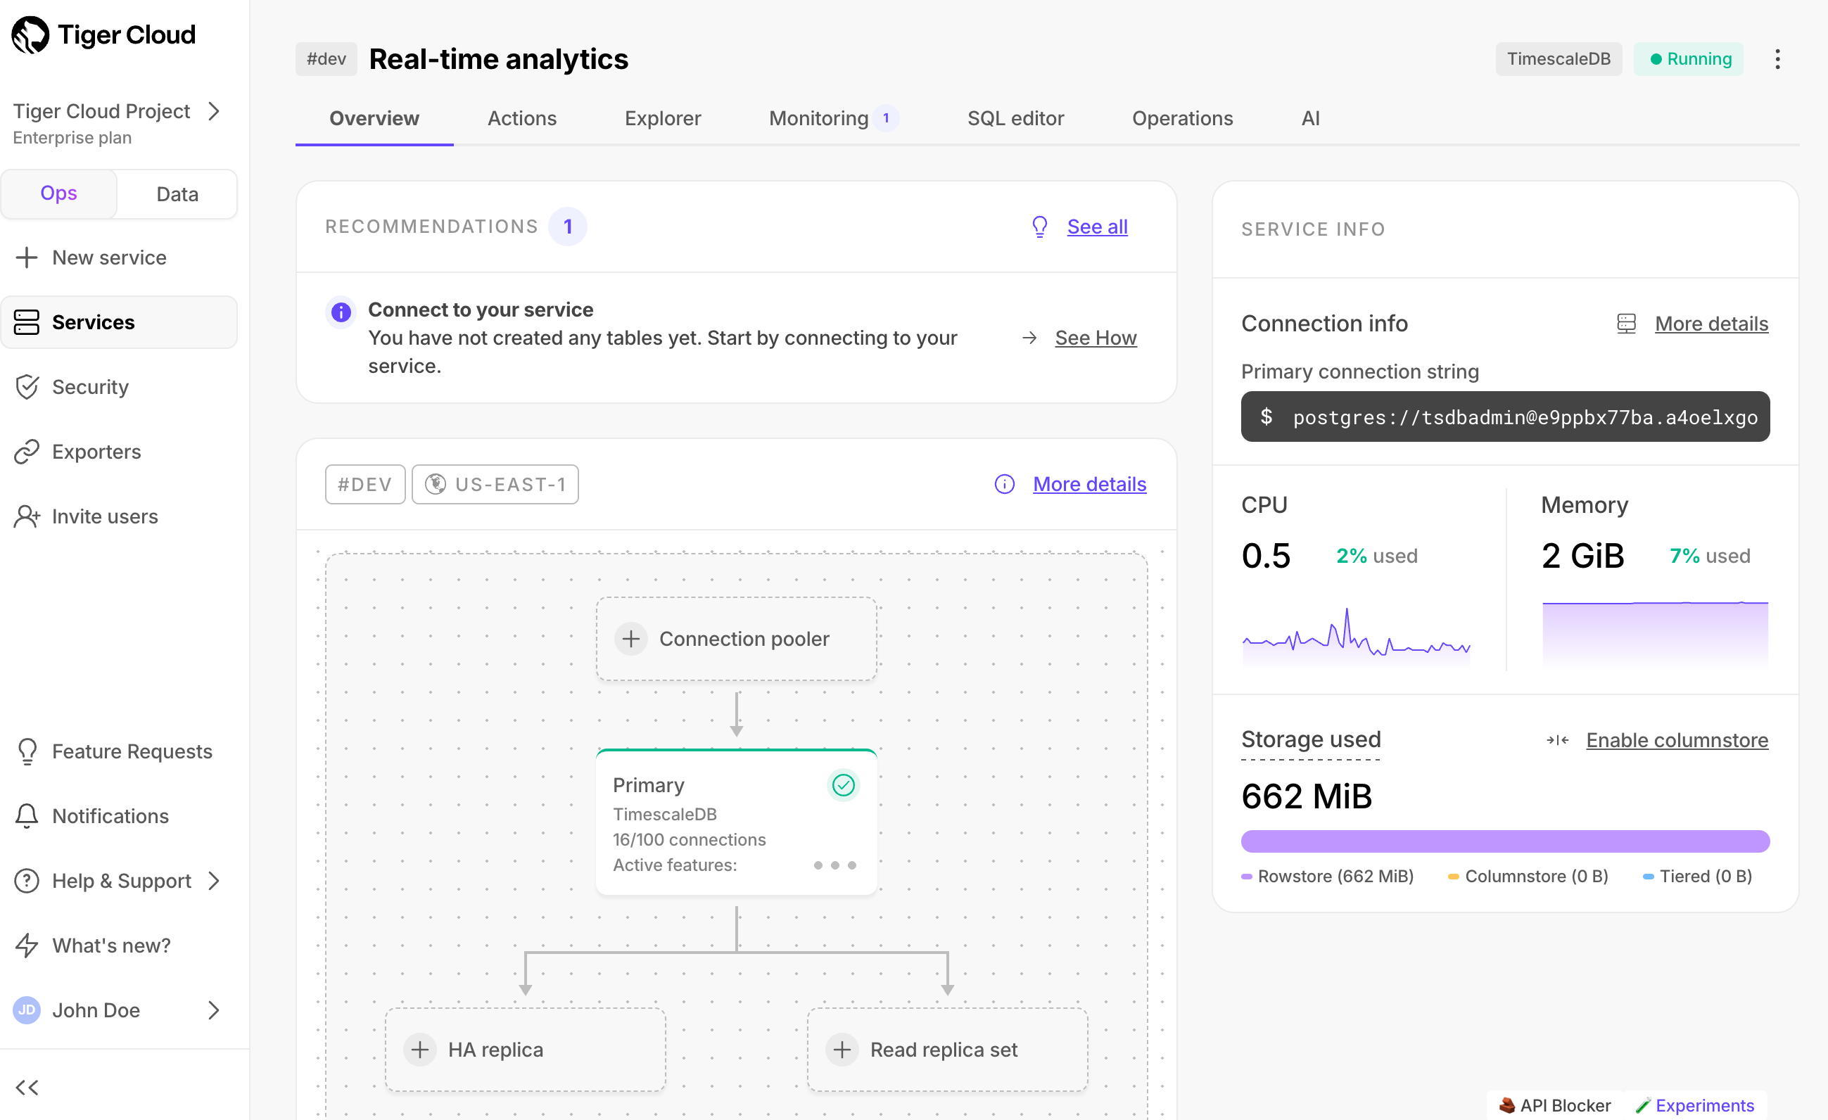Click the plus icon on Read replica set
This screenshot has height=1120, width=1828.
tap(842, 1049)
